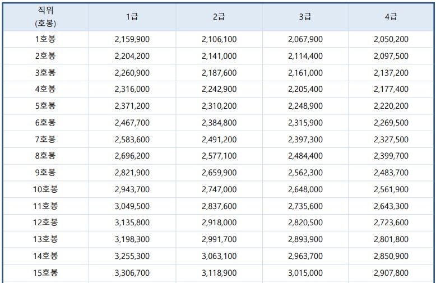The width and height of the screenshot is (436, 283).
Task: Click the 직위 (호봉) header cell
Action: pos(45,17)
